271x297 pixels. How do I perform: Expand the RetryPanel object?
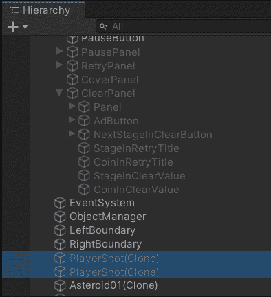[x=59, y=65]
